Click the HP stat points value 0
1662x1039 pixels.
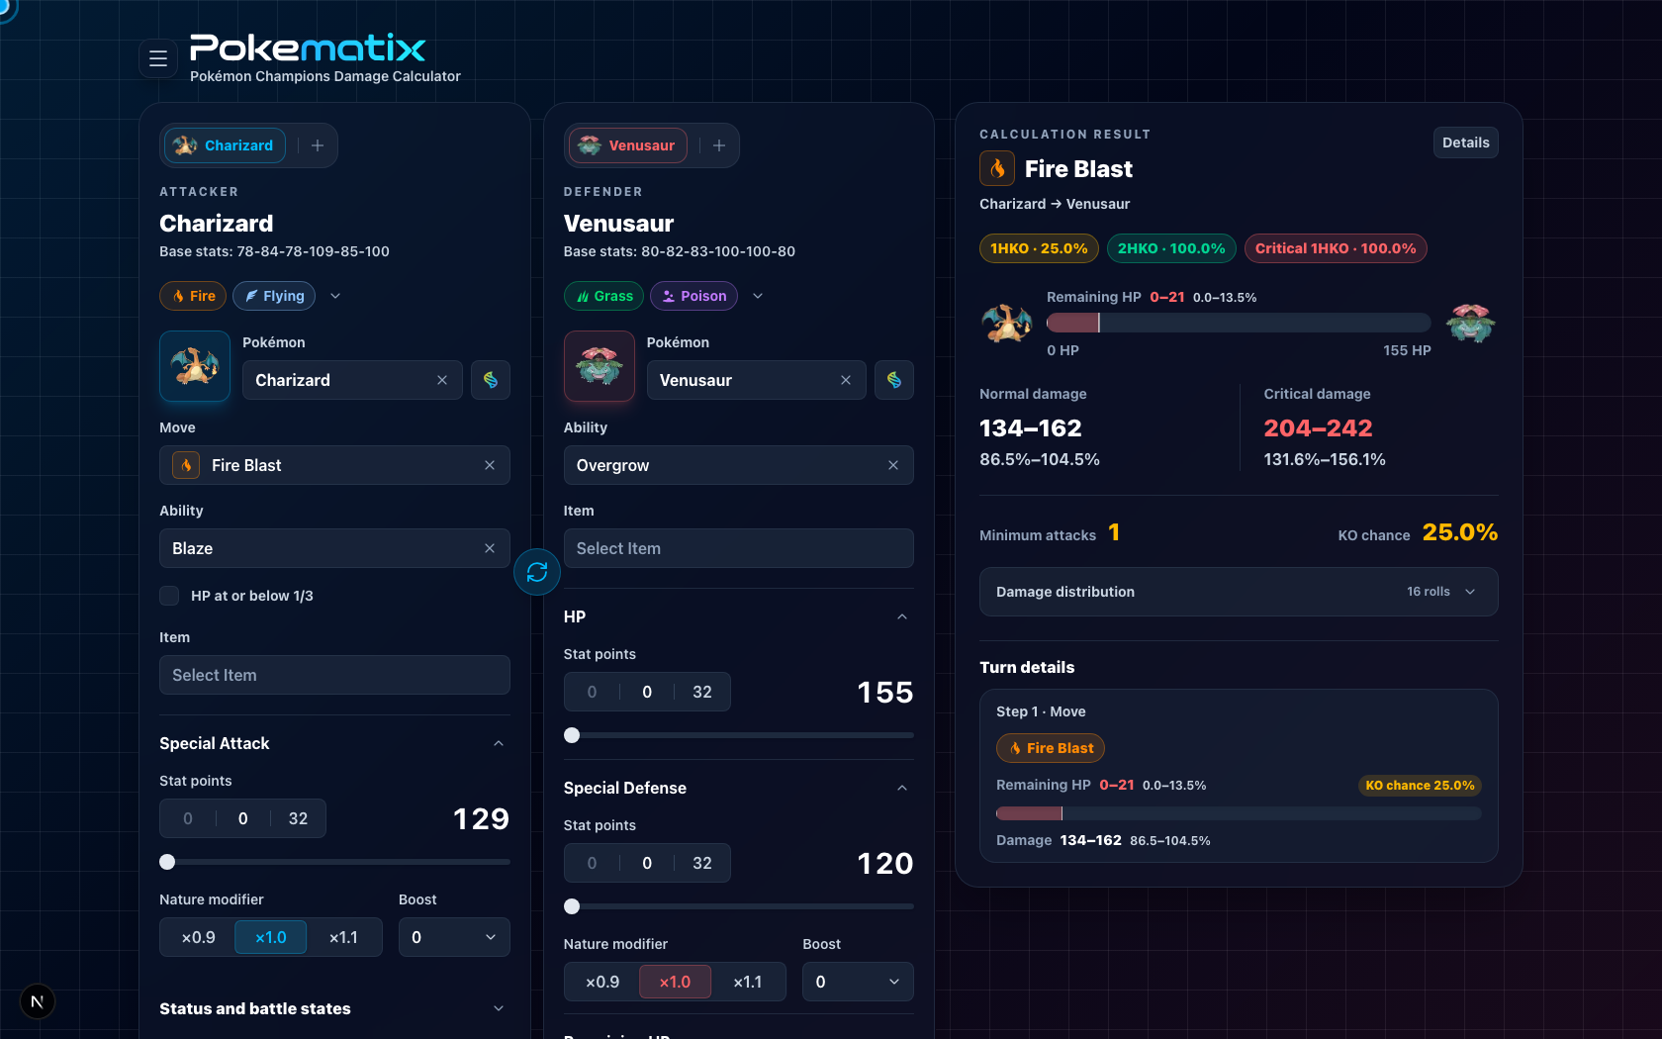(647, 692)
